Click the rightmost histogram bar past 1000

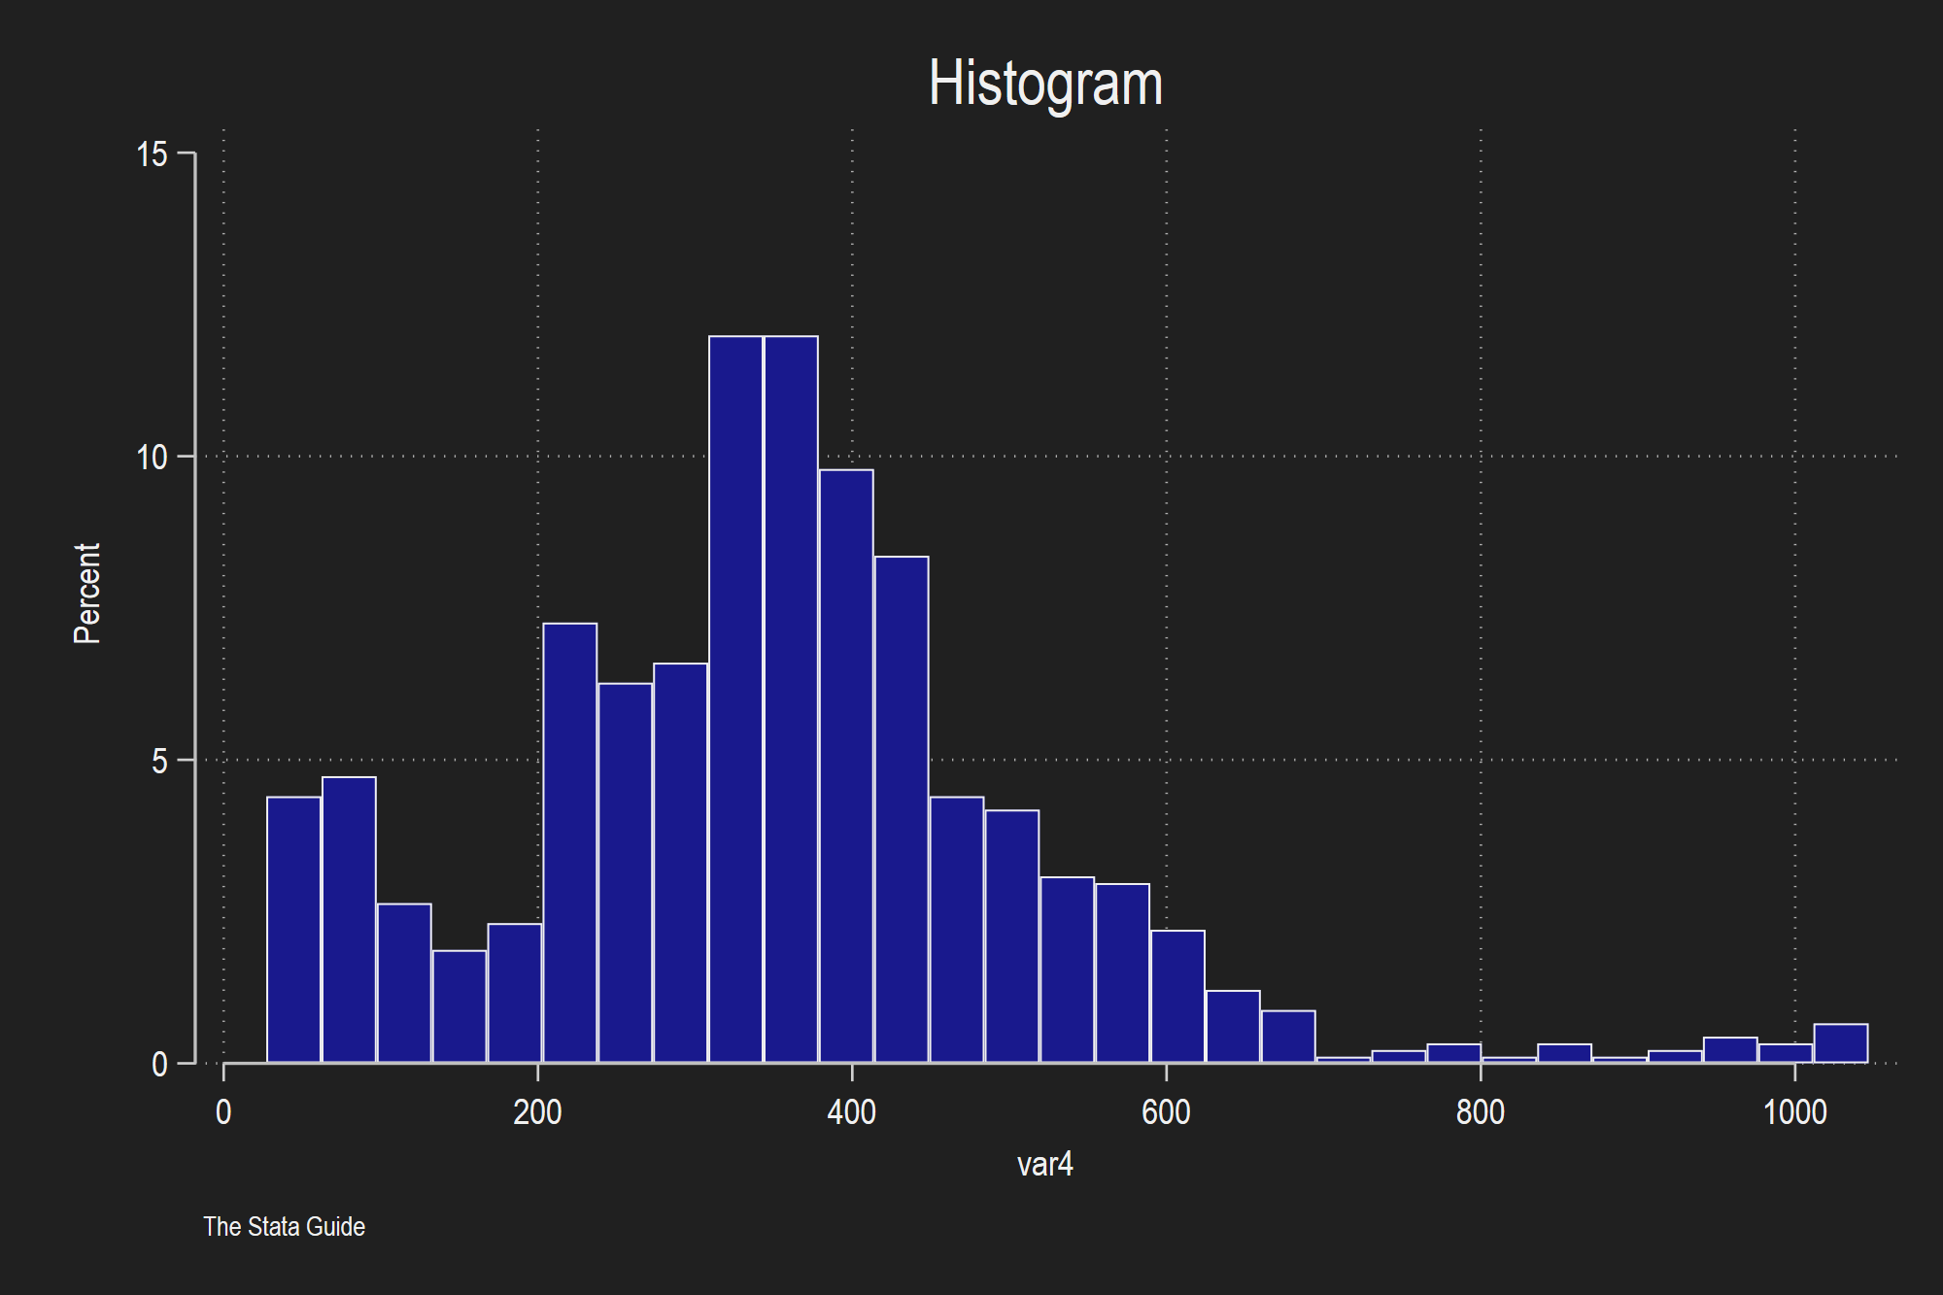click(x=1840, y=1043)
